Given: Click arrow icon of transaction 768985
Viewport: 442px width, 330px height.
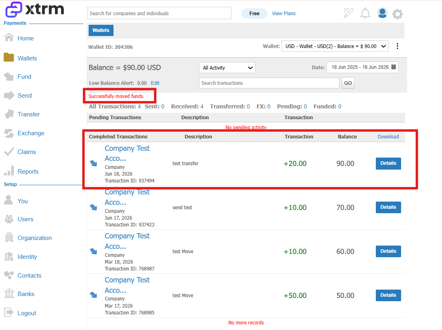Looking at the screenshot, I should click(x=93, y=295).
